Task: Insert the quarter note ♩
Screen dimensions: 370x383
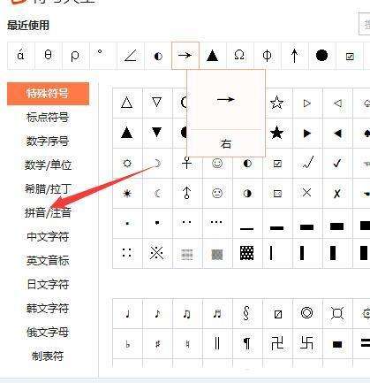Action: point(127,313)
